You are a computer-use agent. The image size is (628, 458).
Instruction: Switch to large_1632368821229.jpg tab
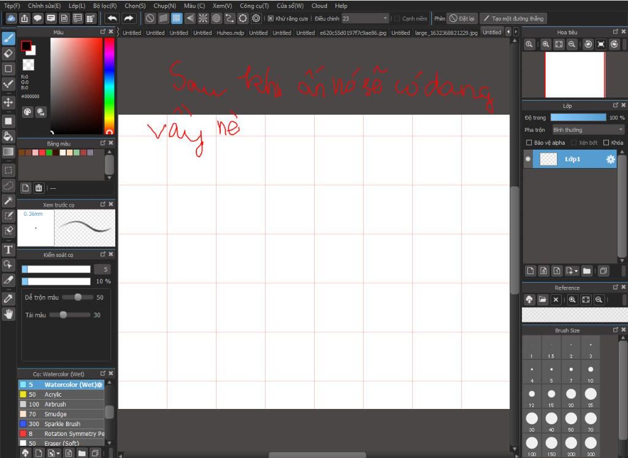(446, 33)
